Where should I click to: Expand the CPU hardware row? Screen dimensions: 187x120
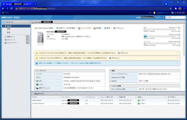[x=35, y=81]
